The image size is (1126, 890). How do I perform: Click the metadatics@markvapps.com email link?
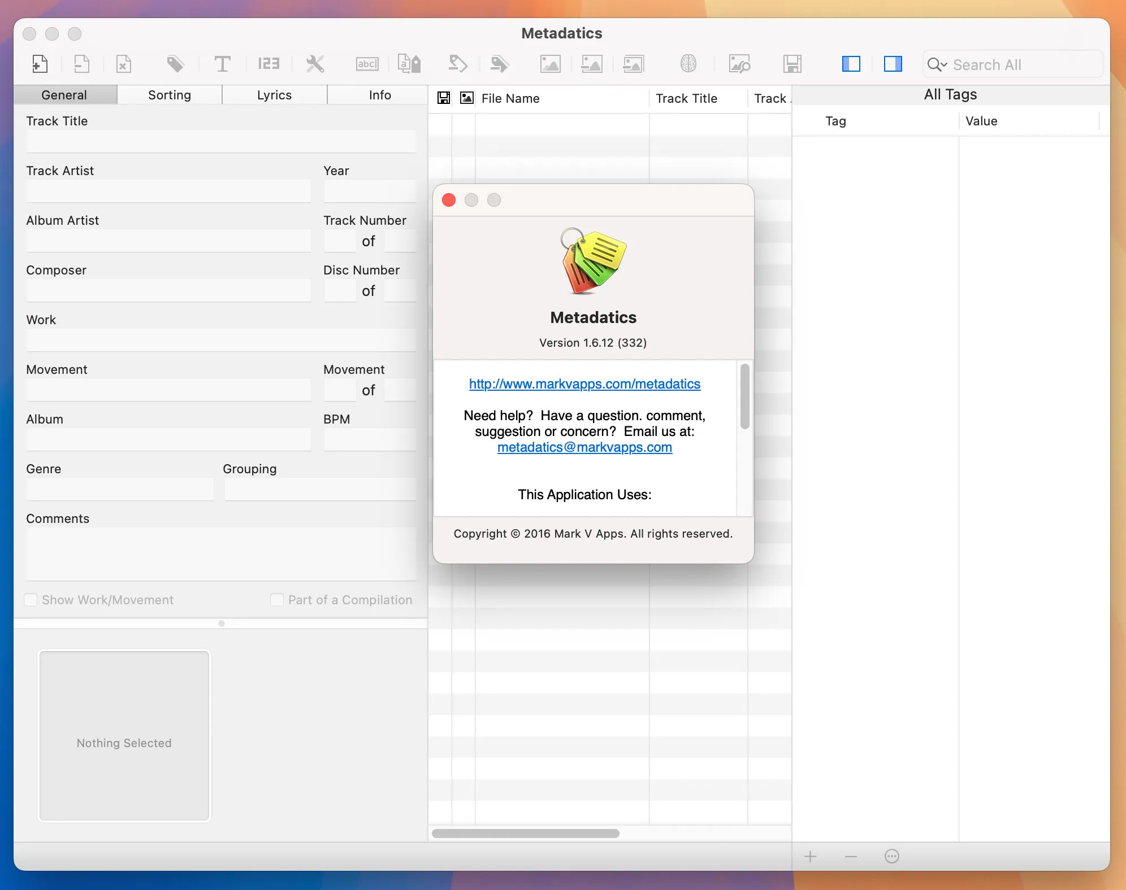pyautogui.click(x=584, y=447)
